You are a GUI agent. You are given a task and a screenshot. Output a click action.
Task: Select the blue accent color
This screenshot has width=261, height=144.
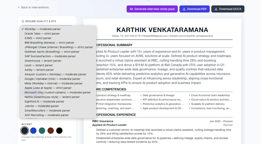pyautogui.click(x=33, y=131)
